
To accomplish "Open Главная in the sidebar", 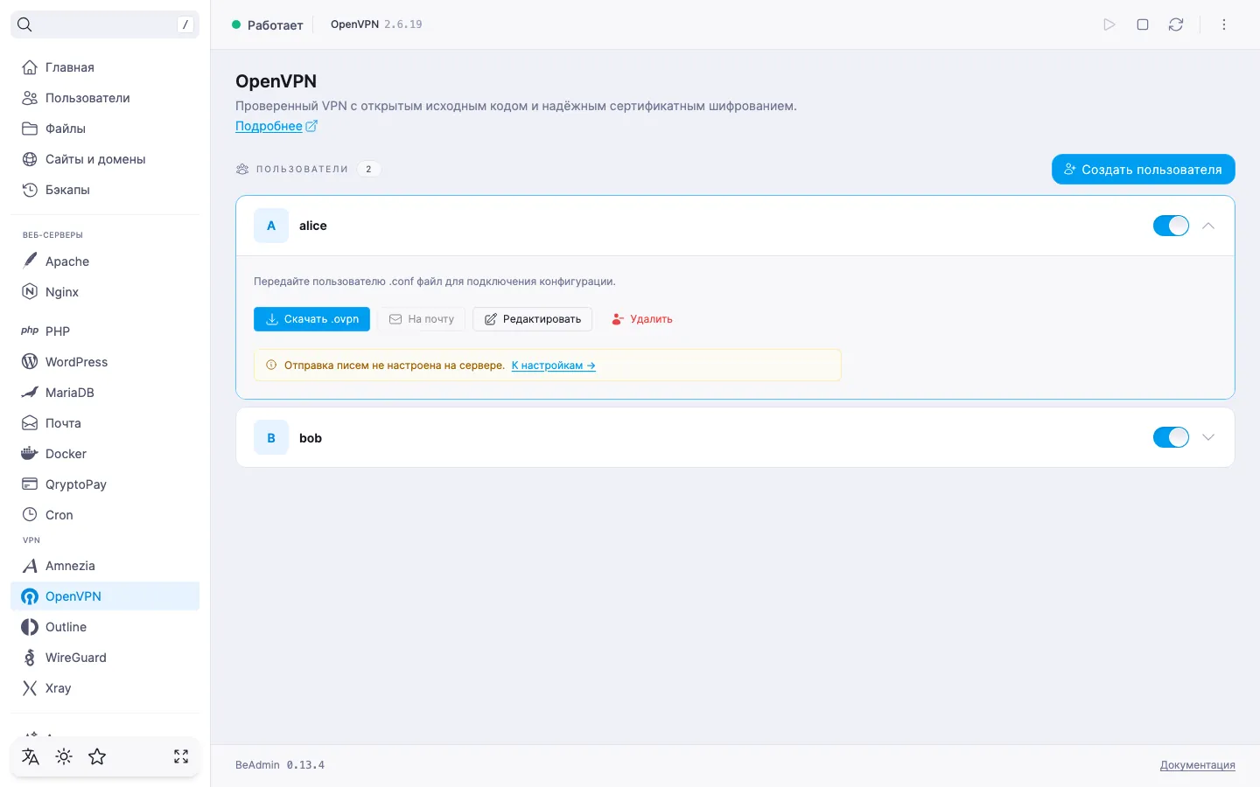I will click(105, 67).
